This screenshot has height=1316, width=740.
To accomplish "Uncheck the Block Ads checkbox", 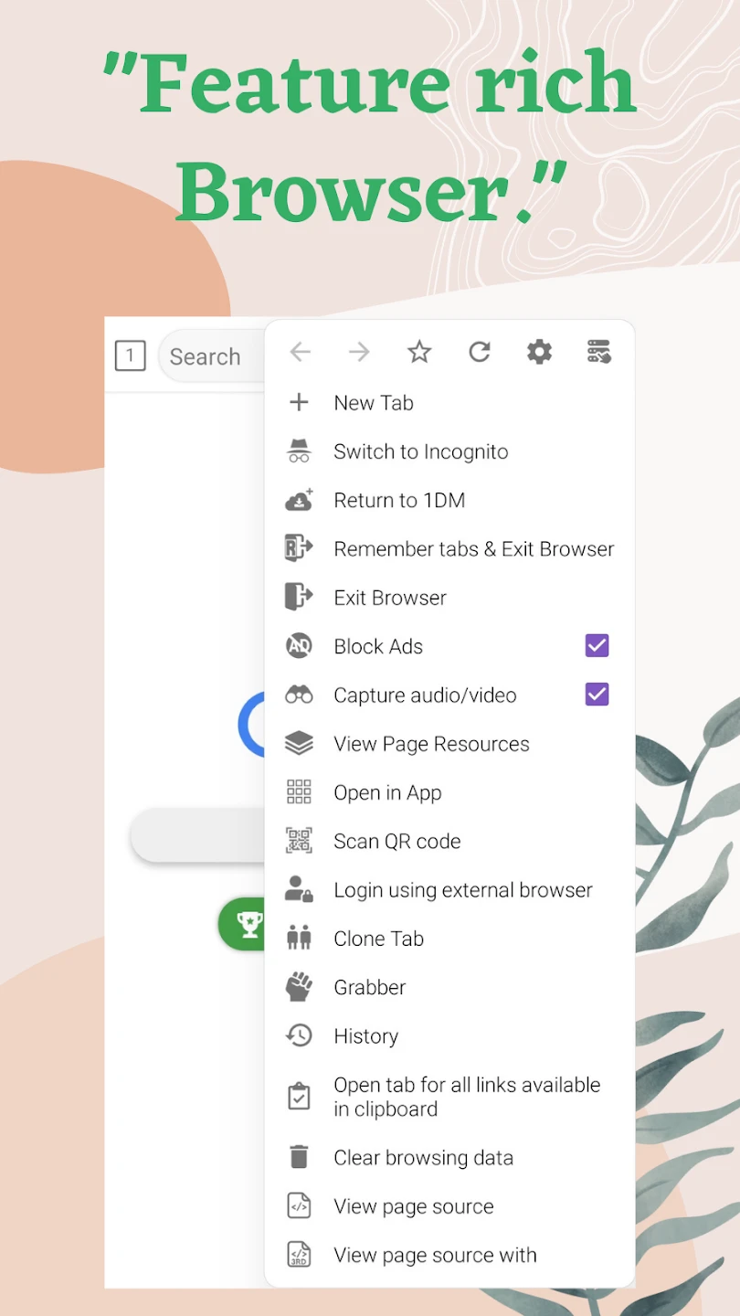I will [597, 646].
